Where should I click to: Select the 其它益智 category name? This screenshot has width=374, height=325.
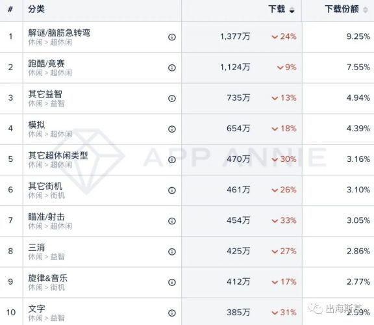[45, 94]
